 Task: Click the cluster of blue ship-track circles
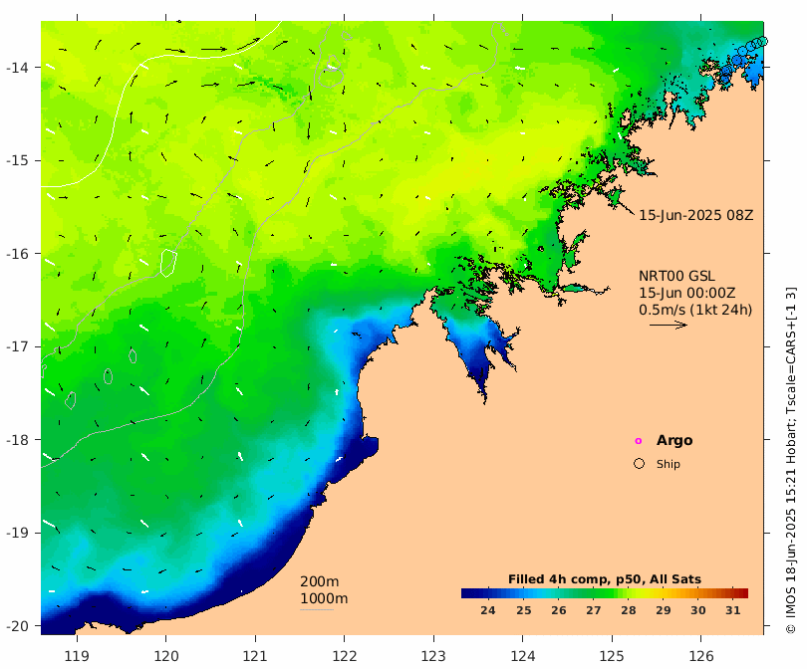(x=744, y=56)
